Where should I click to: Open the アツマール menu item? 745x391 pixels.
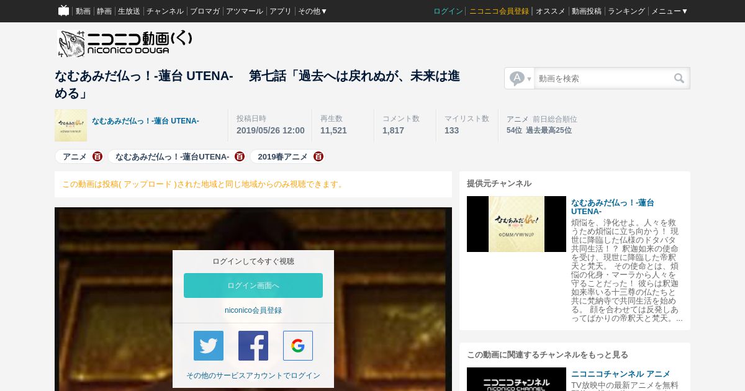click(x=245, y=11)
